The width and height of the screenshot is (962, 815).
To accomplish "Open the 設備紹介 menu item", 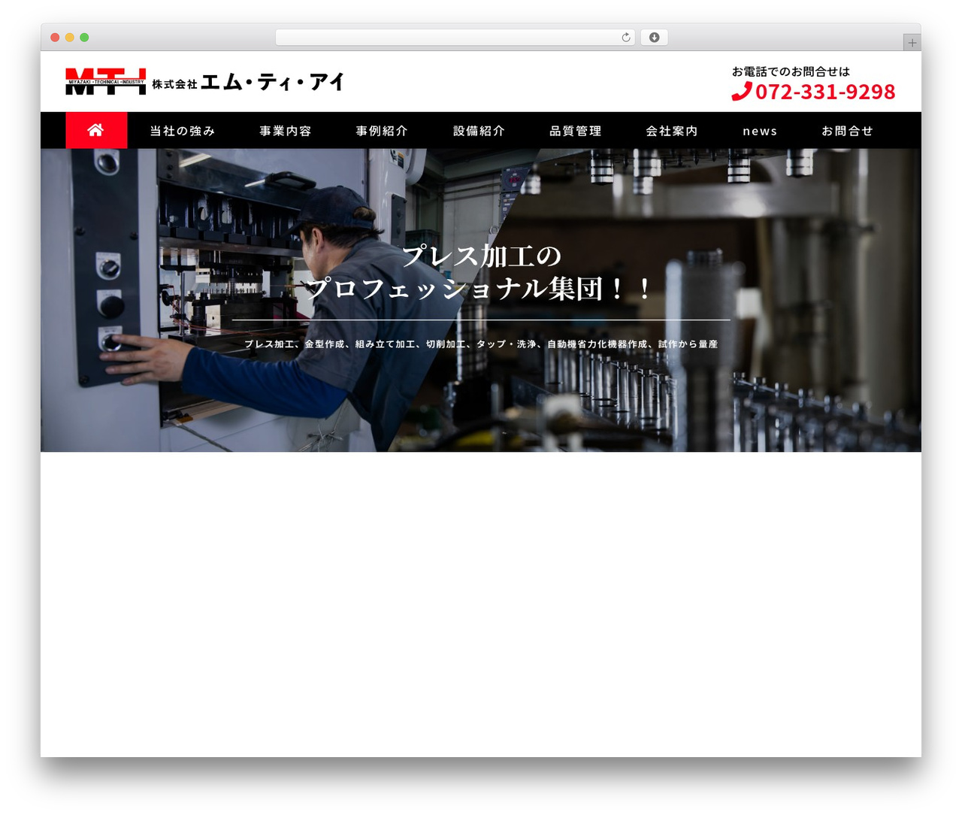I will 479,131.
